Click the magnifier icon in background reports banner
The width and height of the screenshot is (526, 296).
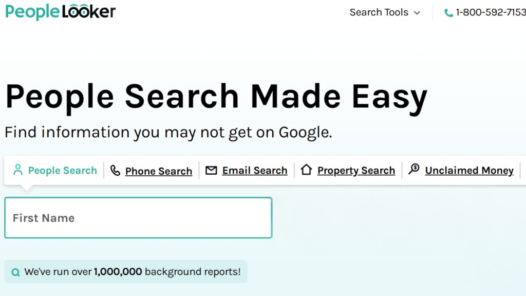pos(15,272)
